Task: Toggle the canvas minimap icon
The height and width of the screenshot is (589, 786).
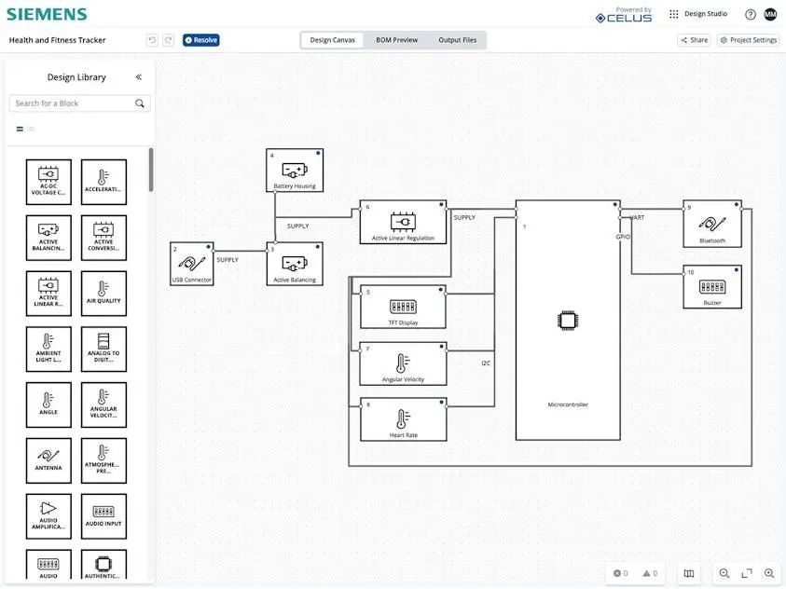Action: (689, 573)
